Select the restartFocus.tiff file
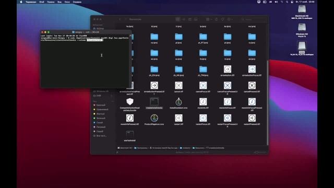The height and width of the screenshot is (188, 334). [203, 120]
